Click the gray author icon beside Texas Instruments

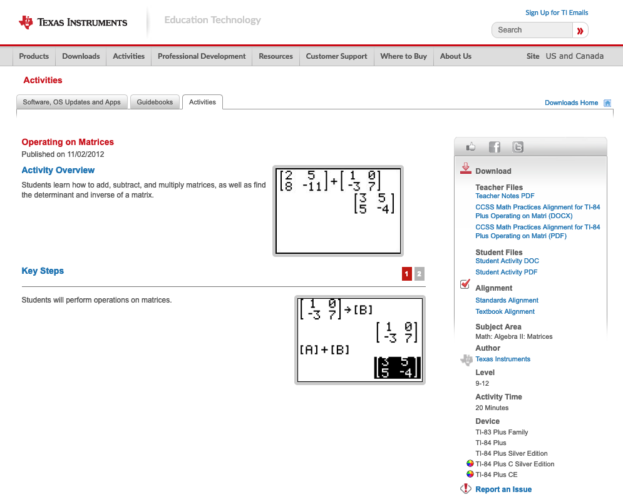466,360
